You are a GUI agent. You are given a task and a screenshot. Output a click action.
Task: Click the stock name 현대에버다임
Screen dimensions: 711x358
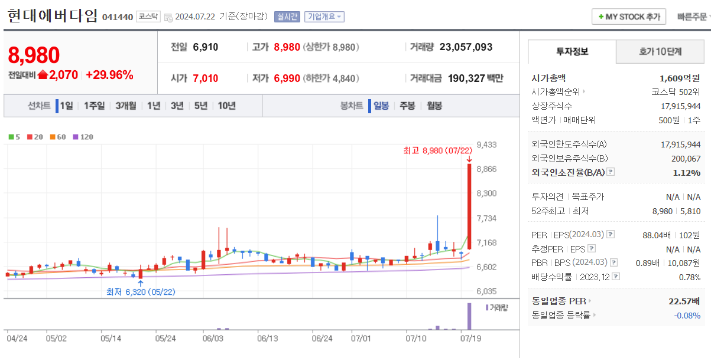point(52,16)
